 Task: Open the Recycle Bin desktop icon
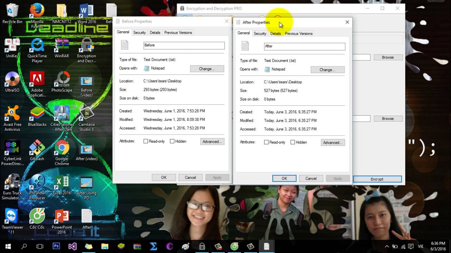[12, 14]
